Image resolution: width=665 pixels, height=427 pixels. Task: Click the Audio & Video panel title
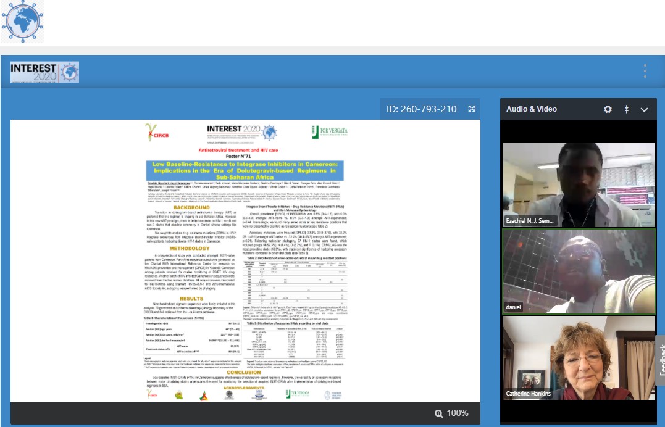(532, 109)
